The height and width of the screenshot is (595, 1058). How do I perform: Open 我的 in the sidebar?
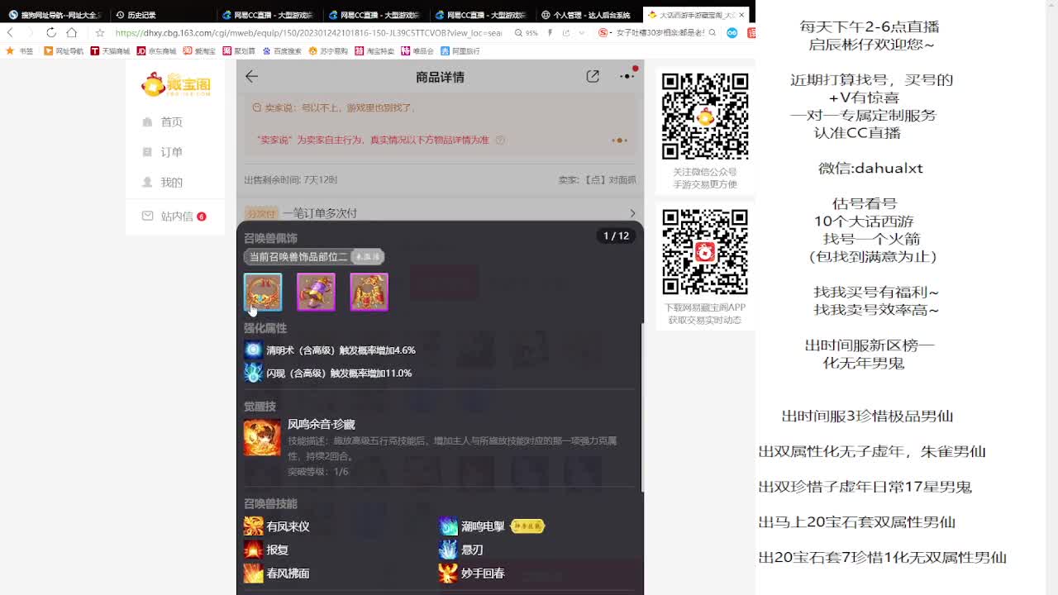pyautogui.click(x=171, y=182)
